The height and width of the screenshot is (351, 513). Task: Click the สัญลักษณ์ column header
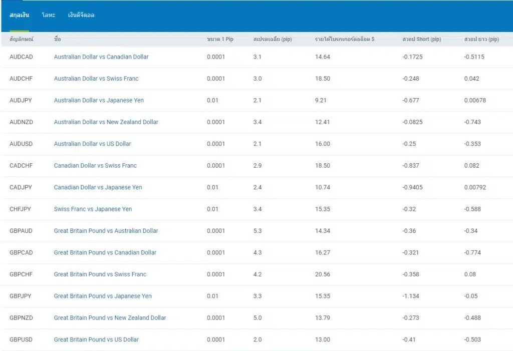point(22,39)
